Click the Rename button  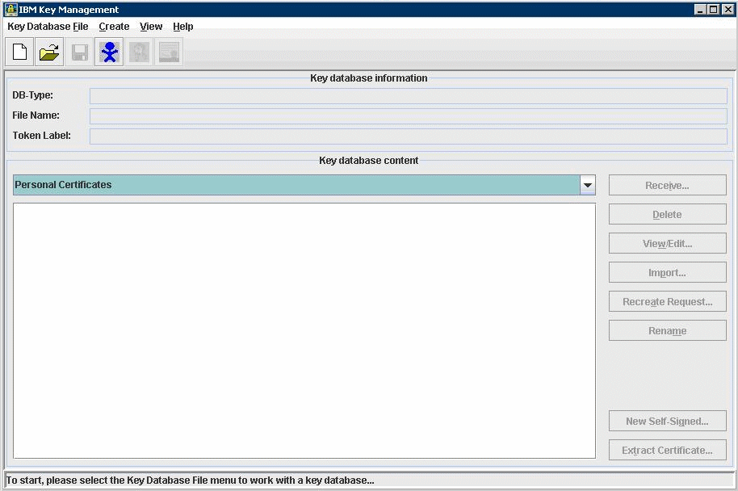click(x=668, y=331)
